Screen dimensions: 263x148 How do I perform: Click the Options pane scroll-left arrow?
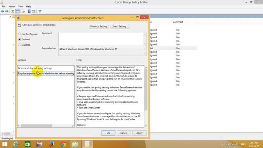click(x=19, y=126)
